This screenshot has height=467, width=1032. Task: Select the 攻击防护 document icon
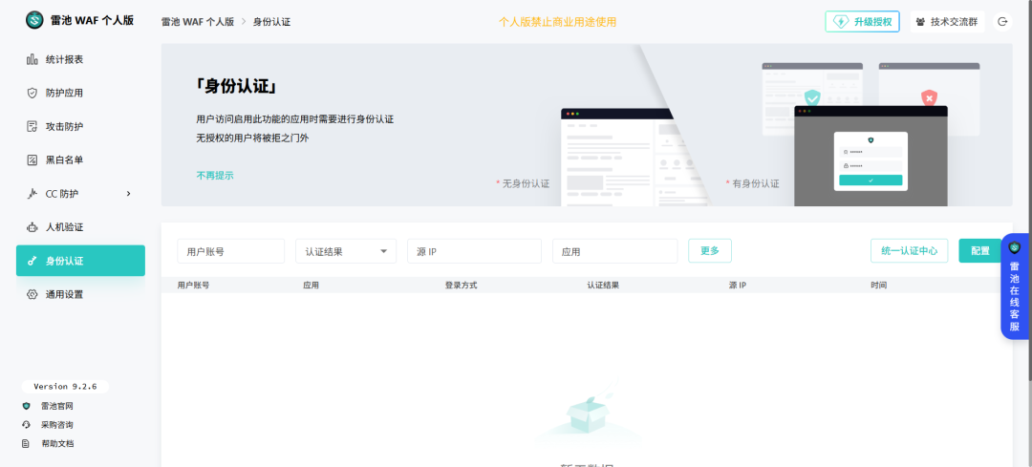click(32, 126)
